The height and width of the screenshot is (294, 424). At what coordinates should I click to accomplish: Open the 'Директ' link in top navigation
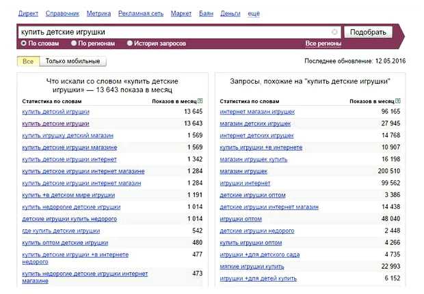28,13
